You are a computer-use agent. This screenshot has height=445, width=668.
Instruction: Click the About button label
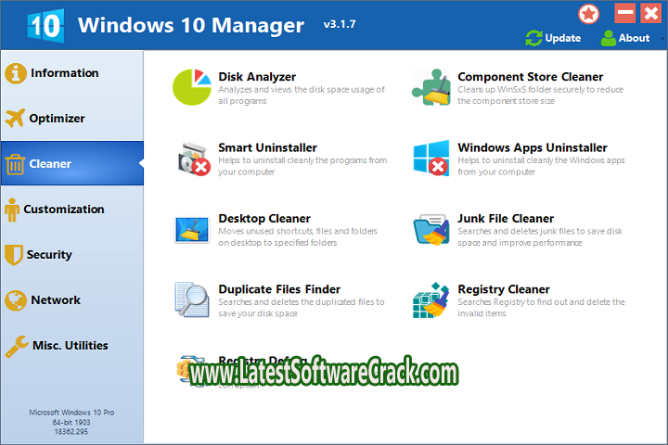point(634,38)
